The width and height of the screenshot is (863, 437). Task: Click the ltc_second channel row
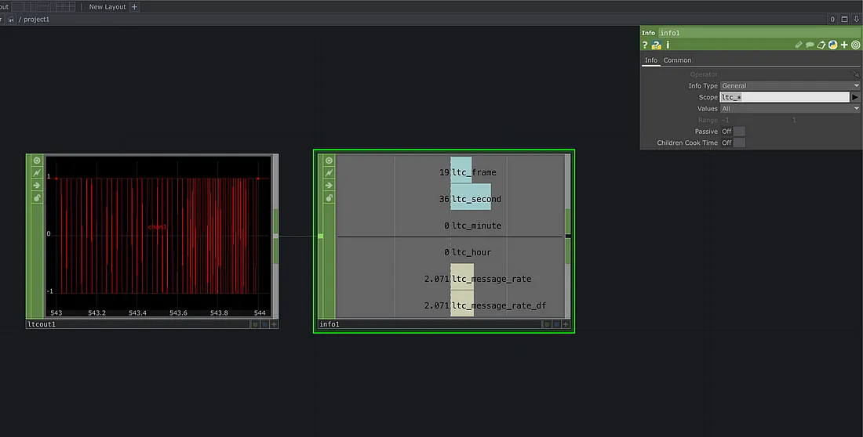(x=450, y=199)
